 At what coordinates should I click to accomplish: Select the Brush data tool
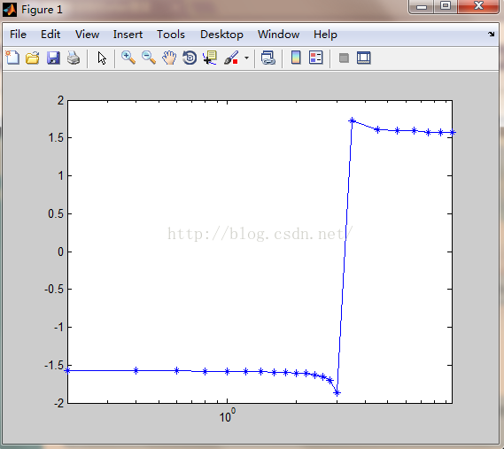click(x=231, y=58)
